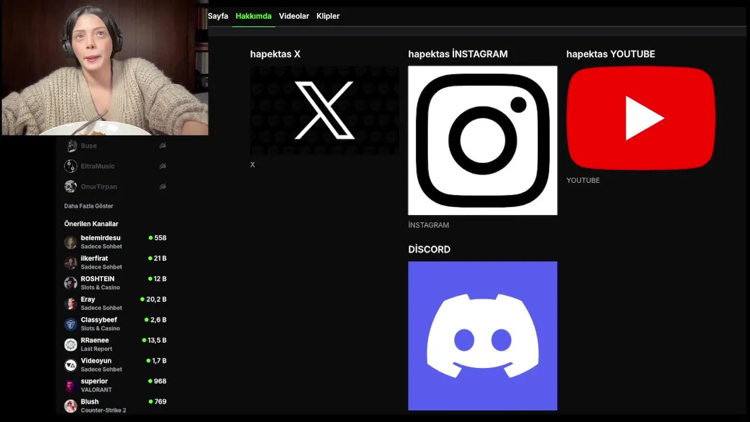Select the Hakkımda tab
This screenshot has width=750, height=422.
253,16
